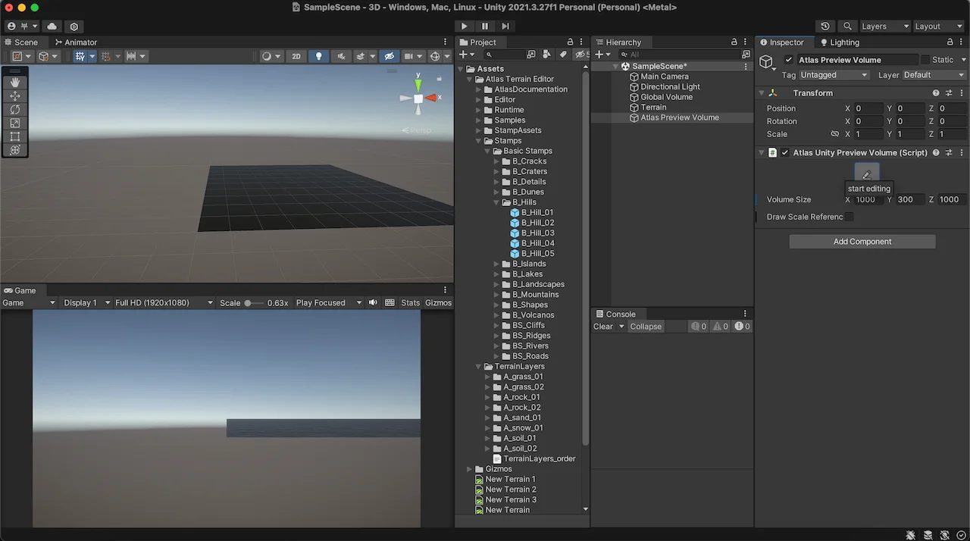
Task: Collapse the Transform component foldout
Action: [762, 93]
